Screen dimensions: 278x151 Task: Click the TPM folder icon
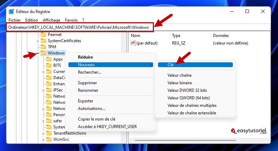[43, 47]
